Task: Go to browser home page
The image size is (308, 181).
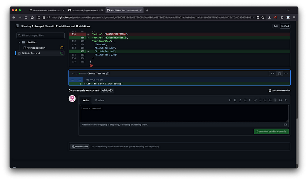Action: 32,17
